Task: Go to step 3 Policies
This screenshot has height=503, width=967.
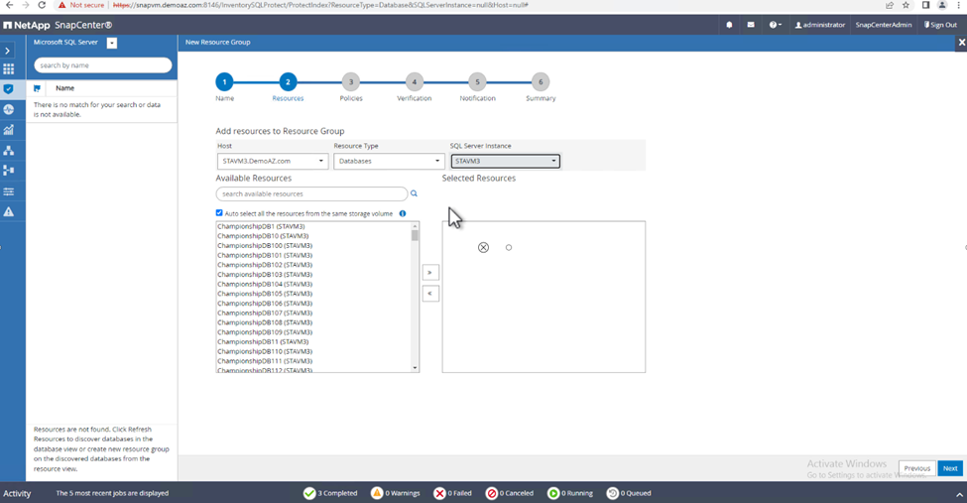Action: (x=351, y=82)
